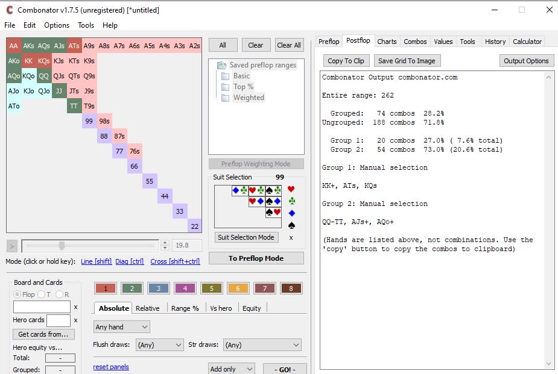
Task: Toggle the KK hand cell
Action: [29, 61]
